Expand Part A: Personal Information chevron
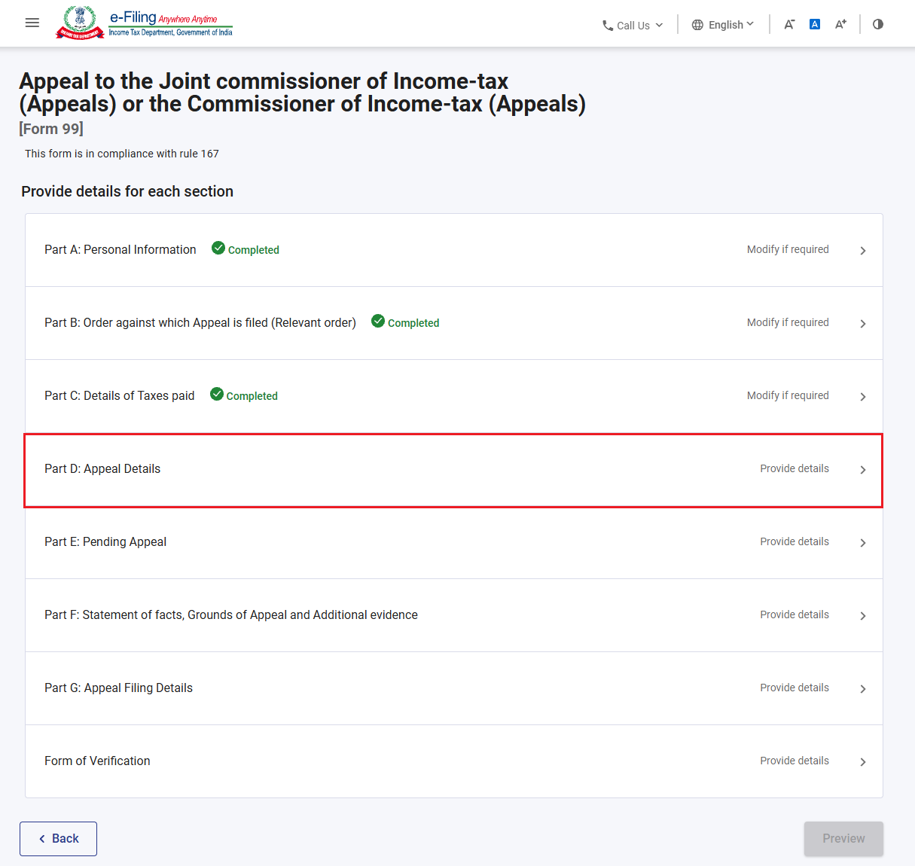This screenshot has height=866, width=915. (x=863, y=251)
